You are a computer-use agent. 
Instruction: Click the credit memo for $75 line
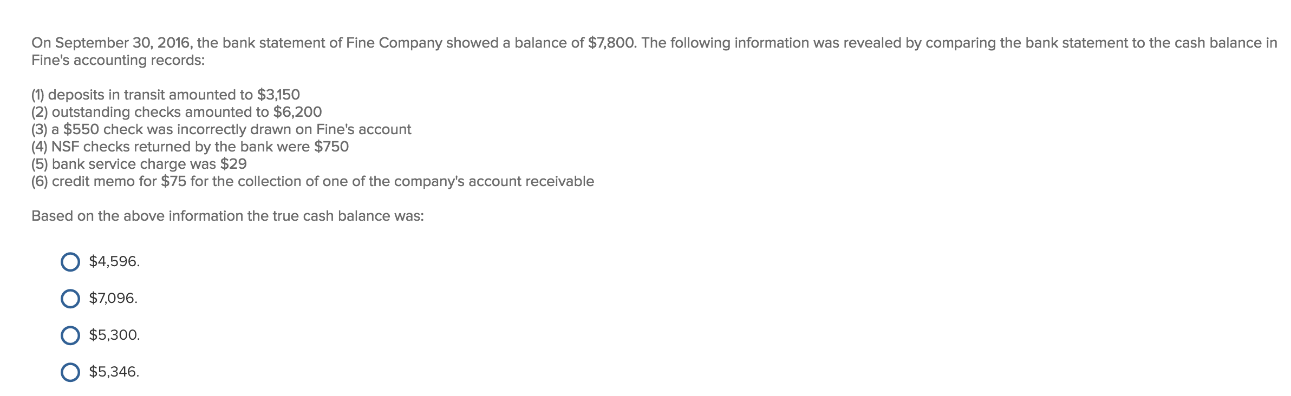(x=312, y=181)
